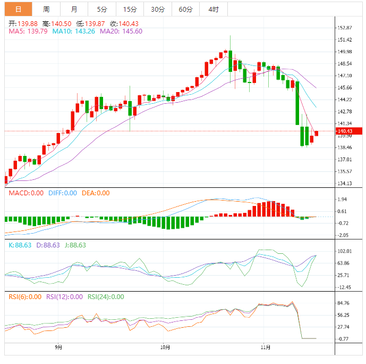Click the 145.66 price axis label
Screen dimensions: 366x364
pos(345,87)
